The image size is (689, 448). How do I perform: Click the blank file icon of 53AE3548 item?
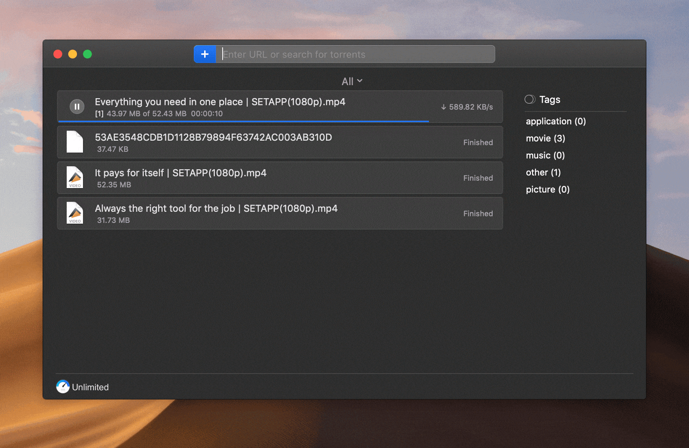click(x=75, y=142)
